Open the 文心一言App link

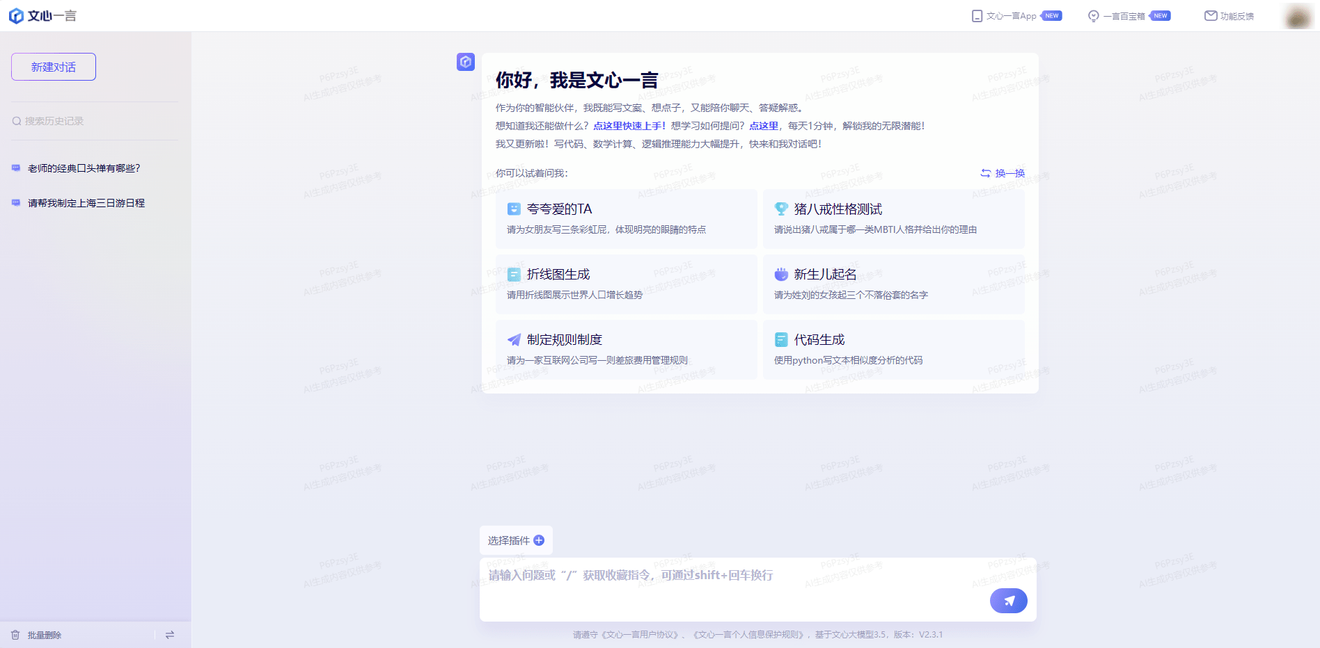(x=1011, y=16)
